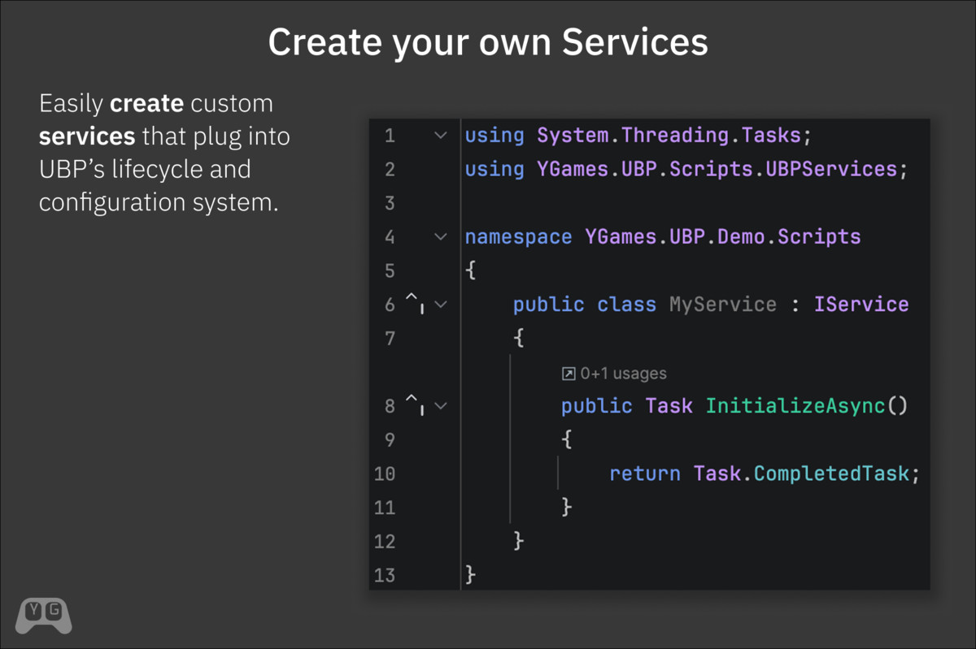Fold the MyService class on line 6
This screenshot has height=649, width=976.
tap(441, 305)
